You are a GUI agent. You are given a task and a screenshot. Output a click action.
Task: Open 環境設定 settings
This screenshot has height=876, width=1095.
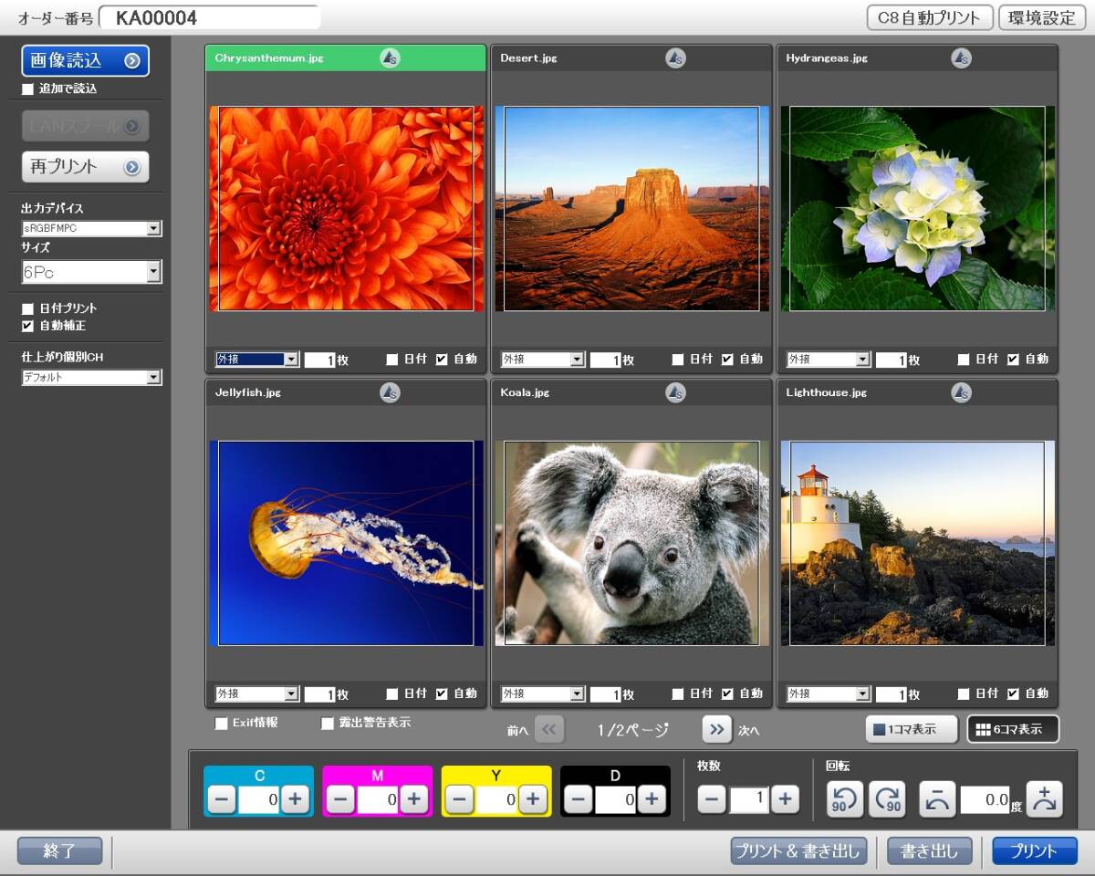[x=1042, y=17]
